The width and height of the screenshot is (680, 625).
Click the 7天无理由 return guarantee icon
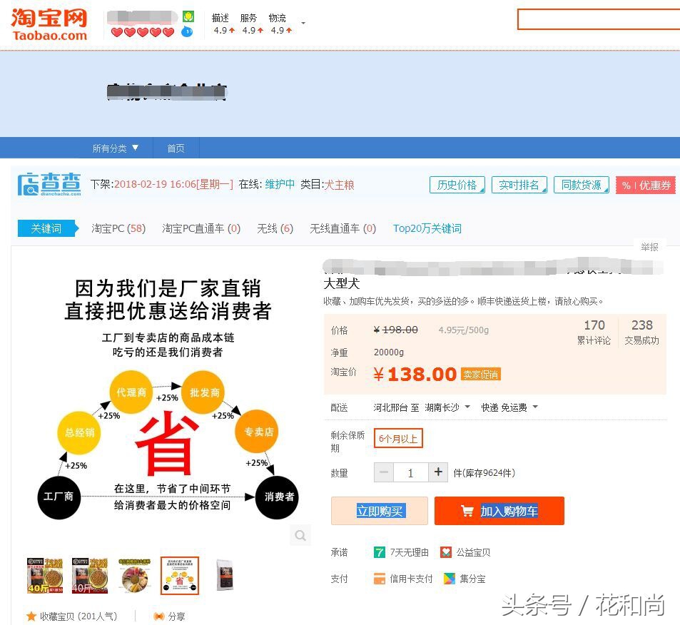click(x=378, y=552)
